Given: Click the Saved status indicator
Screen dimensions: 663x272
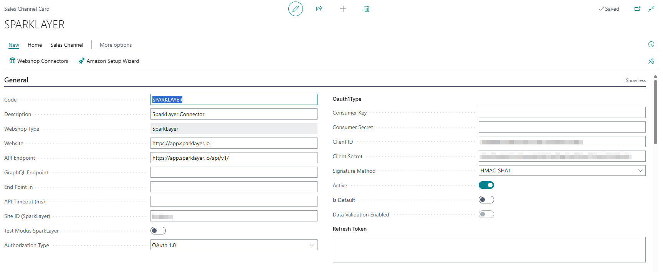Looking at the screenshot, I should click(609, 9).
